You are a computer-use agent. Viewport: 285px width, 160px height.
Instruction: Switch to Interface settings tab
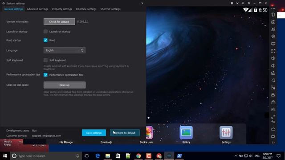(86, 9)
